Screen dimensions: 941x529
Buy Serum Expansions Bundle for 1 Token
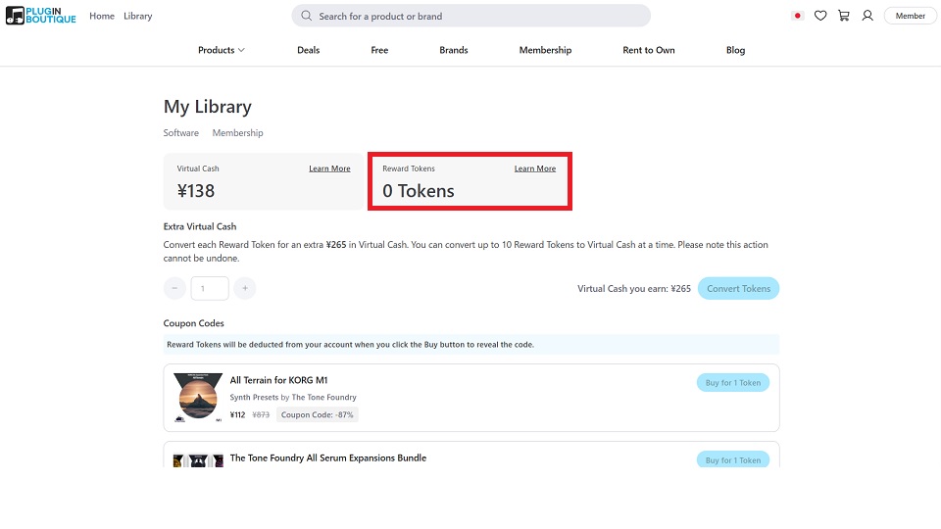tap(733, 459)
